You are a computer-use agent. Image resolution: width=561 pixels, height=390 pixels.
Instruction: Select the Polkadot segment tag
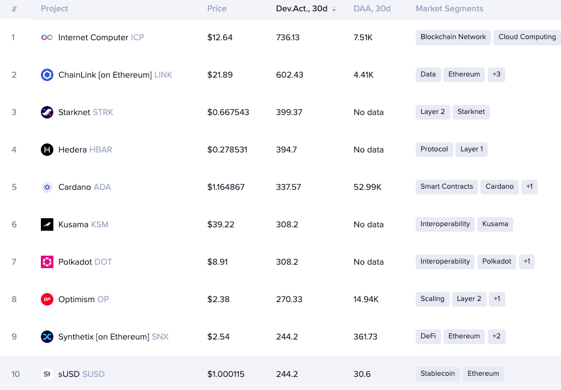tap(497, 261)
